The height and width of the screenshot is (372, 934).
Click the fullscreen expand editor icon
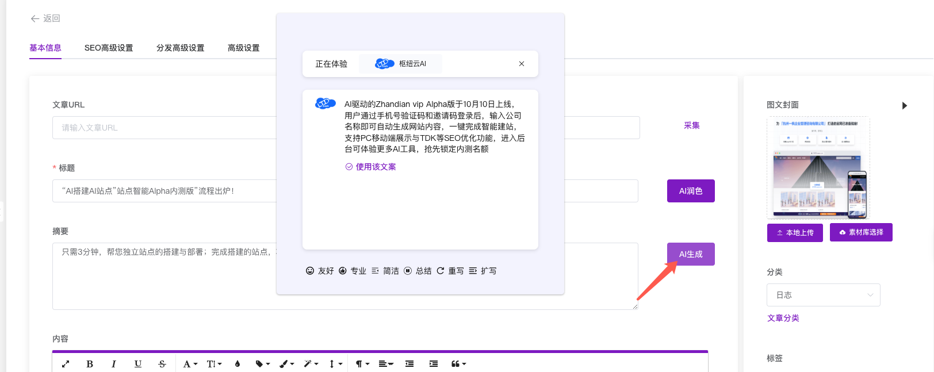click(x=66, y=364)
